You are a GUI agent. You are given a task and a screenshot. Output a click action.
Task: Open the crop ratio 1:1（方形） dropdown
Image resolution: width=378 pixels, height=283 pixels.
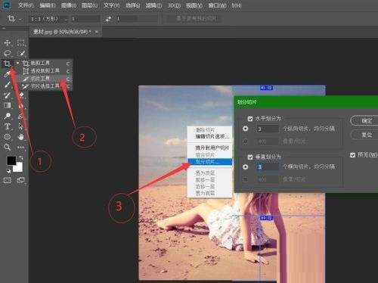[48, 19]
